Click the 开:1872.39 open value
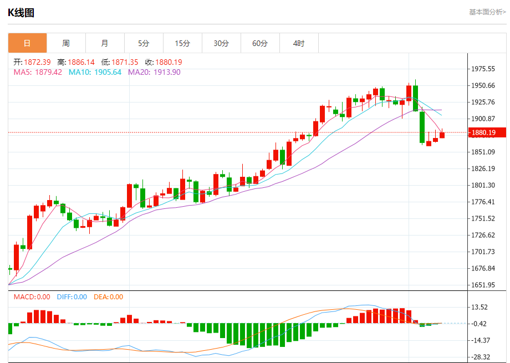The image size is (510, 363). (x=32, y=62)
